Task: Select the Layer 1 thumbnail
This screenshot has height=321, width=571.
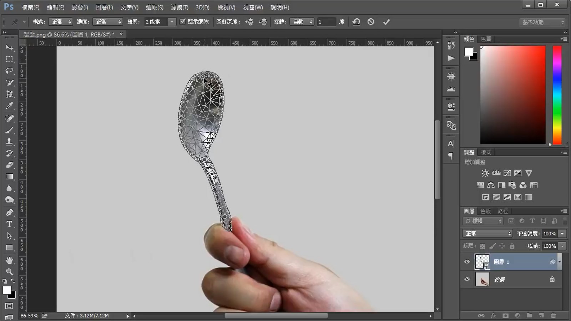Action: point(482,262)
